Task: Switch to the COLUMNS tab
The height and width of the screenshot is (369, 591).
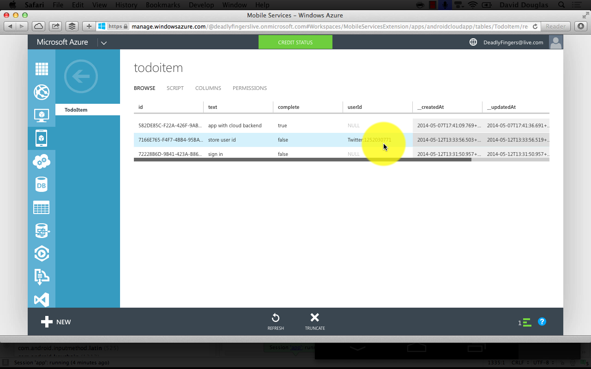Action: (x=208, y=88)
